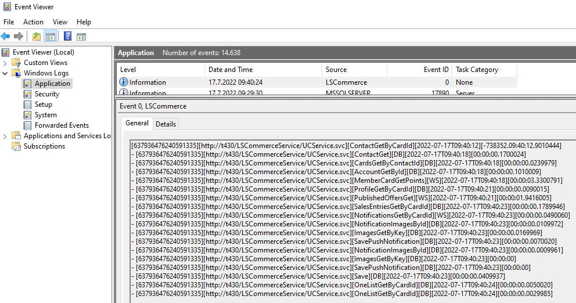This screenshot has height=303, width=576.
Task: Collapse the Windows Logs node
Action: [5, 73]
